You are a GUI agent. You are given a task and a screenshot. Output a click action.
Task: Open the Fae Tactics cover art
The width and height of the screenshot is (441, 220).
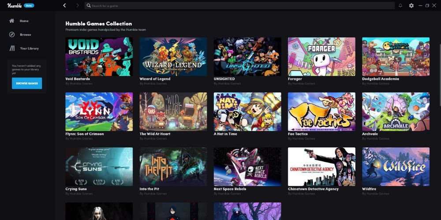coord(321,112)
